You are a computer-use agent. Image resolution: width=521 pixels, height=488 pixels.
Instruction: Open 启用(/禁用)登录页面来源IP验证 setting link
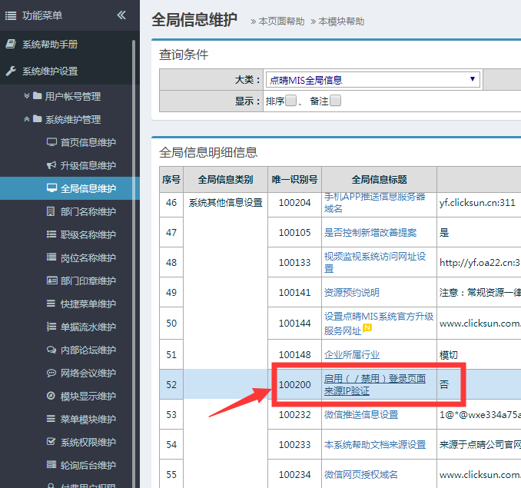tap(373, 384)
